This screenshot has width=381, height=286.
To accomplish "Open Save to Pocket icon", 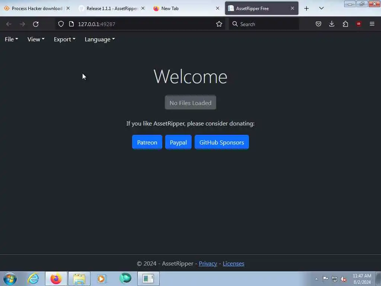I will [318, 24].
